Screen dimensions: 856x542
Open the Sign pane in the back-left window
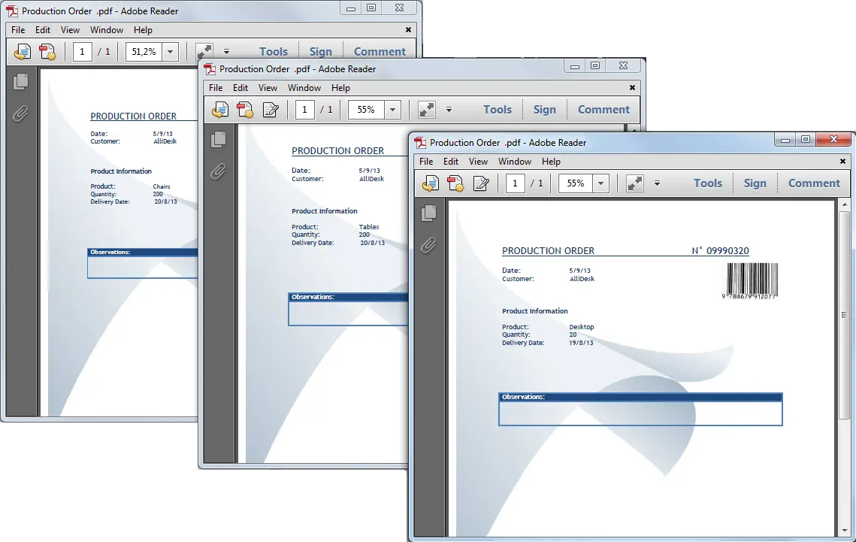320,52
